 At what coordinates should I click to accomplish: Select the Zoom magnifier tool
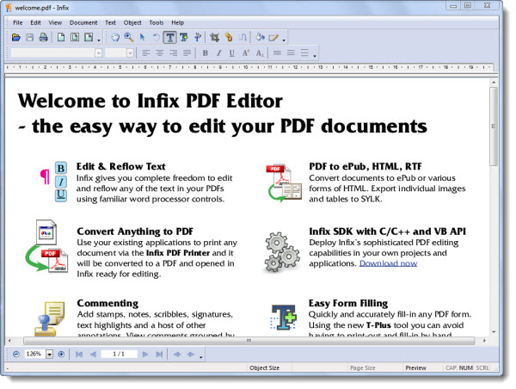pyautogui.click(x=129, y=38)
